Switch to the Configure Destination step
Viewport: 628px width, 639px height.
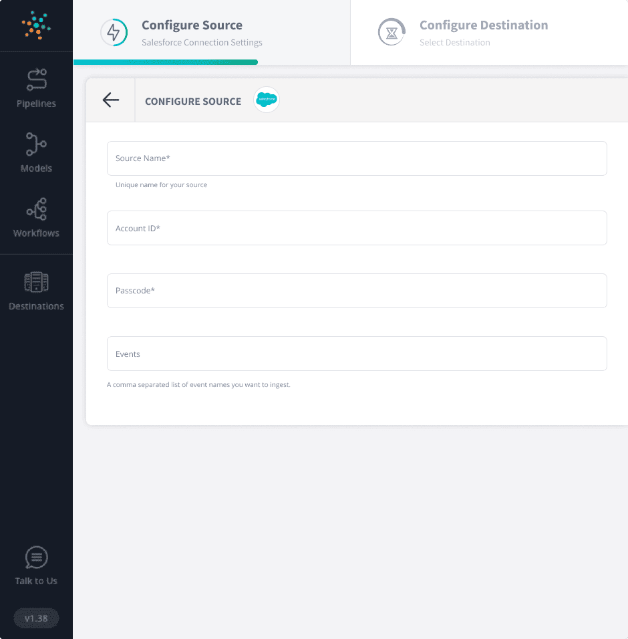(x=483, y=25)
